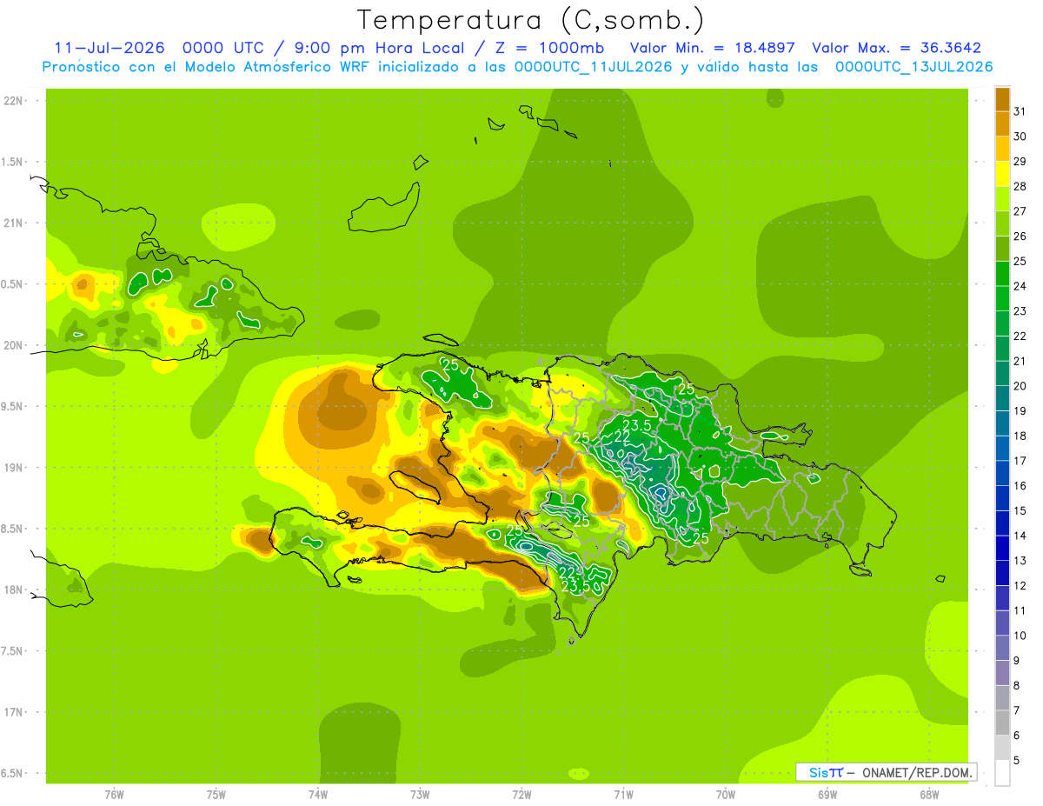Click the "18N" latitude axis label
Viewport: 1043px width, 806px height.
tap(14, 590)
